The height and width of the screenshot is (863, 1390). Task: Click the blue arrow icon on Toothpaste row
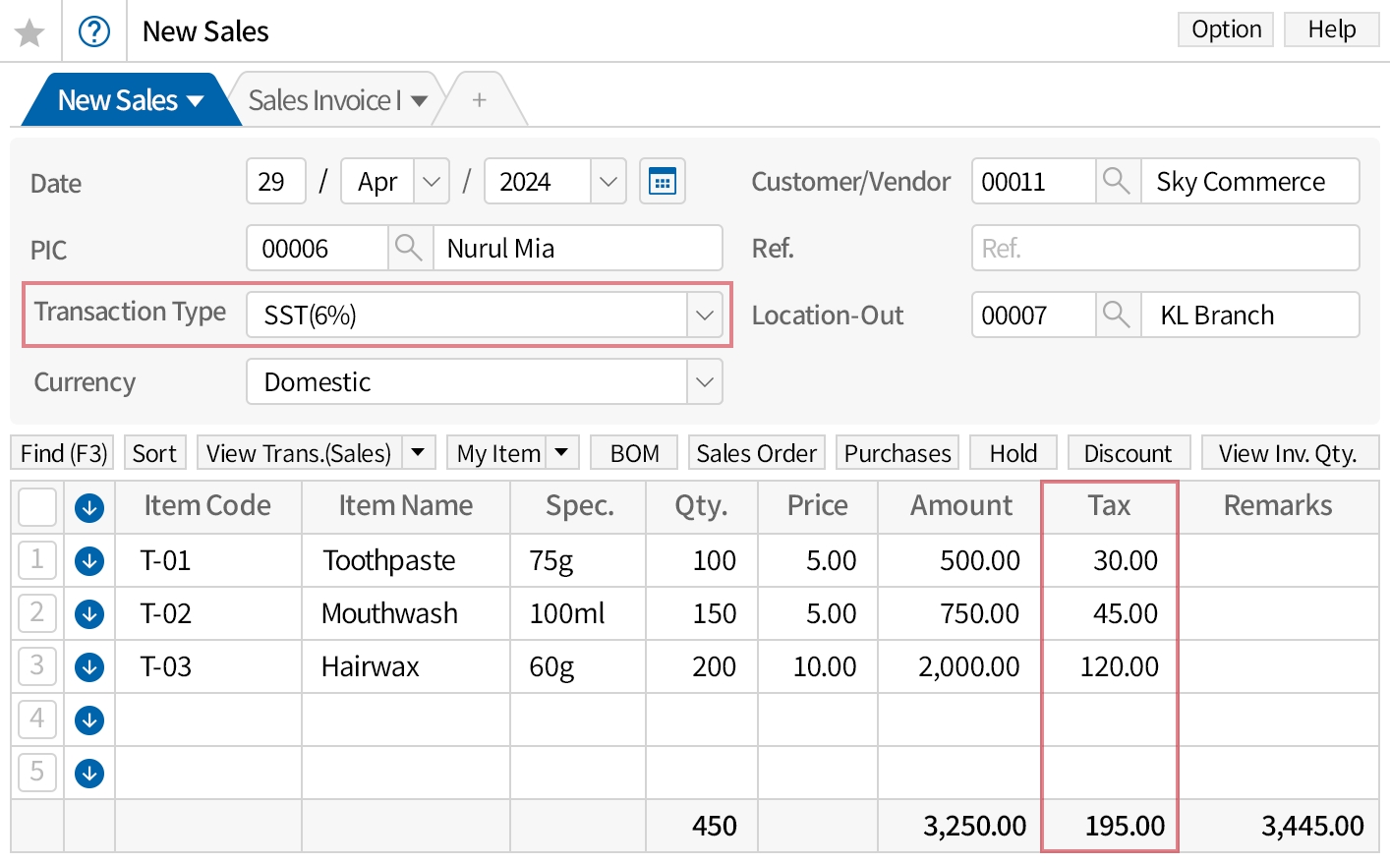[x=89, y=561]
